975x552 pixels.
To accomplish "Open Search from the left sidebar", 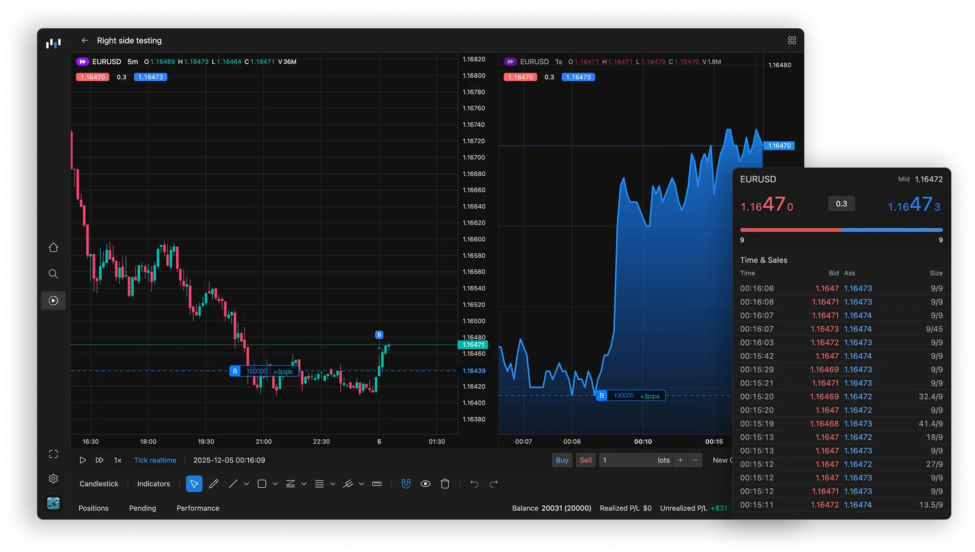I will (x=53, y=274).
